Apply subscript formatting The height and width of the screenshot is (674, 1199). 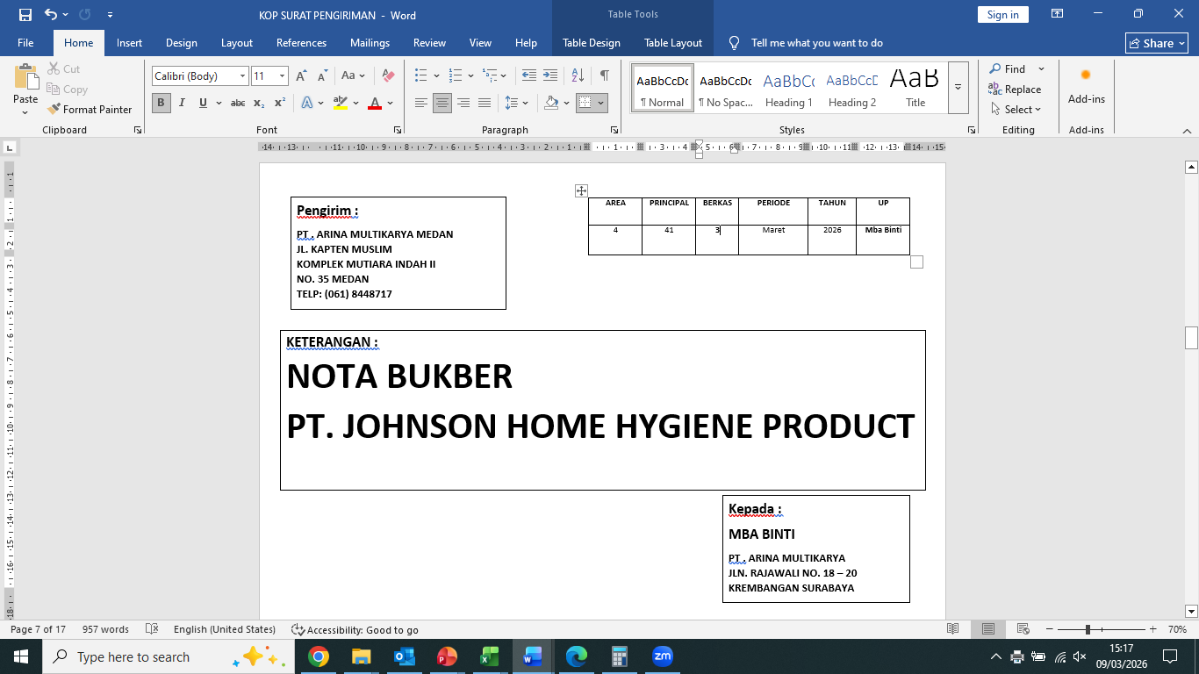(x=259, y=103)
